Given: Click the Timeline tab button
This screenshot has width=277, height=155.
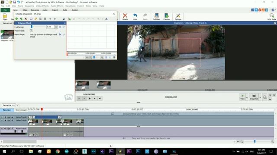Looking at the screenshot, I should [x=7, y=110].
